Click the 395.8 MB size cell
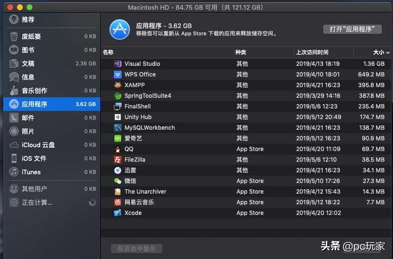 click(x=371, y=85)
